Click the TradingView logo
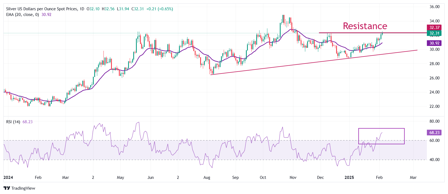 click(x=19, y=188)
